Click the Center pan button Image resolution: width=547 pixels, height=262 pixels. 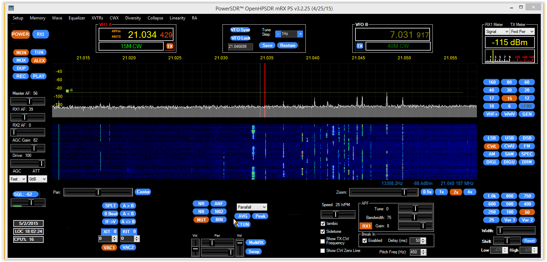143,192
